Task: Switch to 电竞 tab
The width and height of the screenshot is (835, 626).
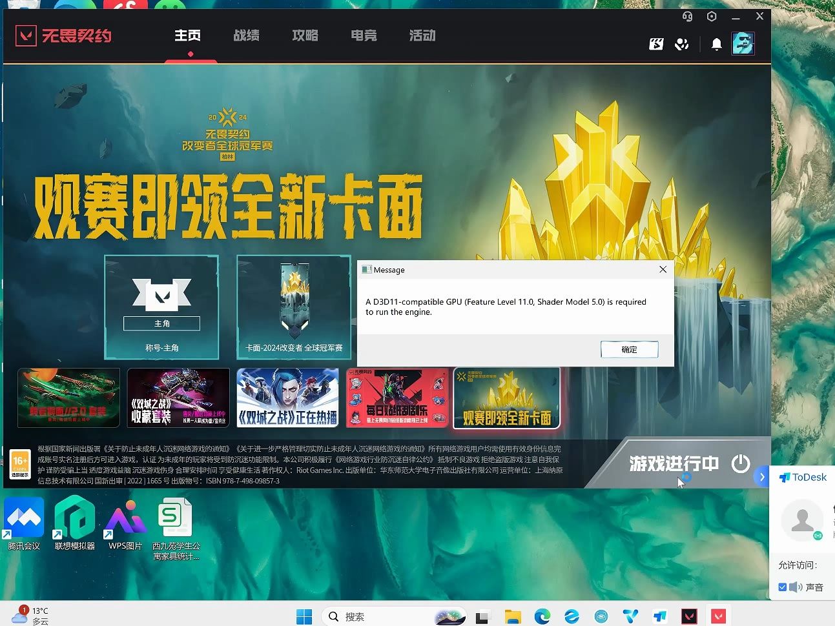Action: pos(364,35)
